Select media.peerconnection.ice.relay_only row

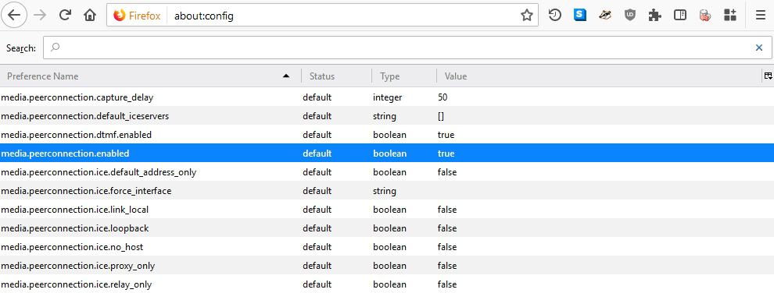pyautogui.click(x=387, y=284)
